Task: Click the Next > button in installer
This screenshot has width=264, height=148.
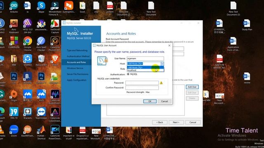Action: pos(176,123)
